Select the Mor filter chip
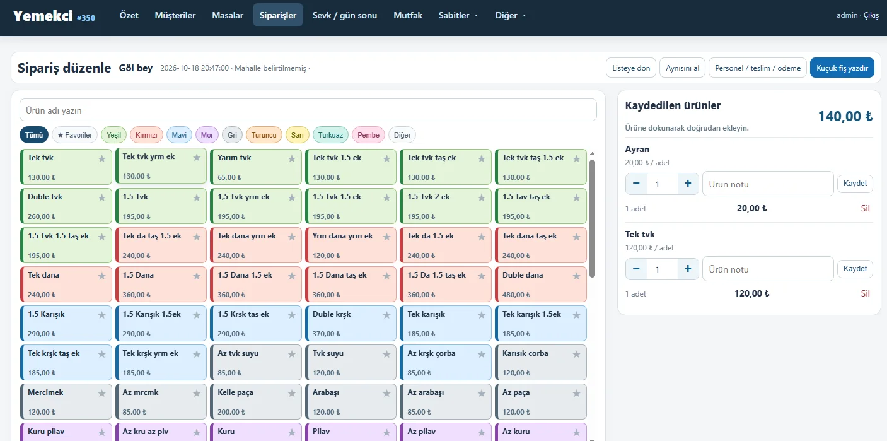 [x=207, y=135]
